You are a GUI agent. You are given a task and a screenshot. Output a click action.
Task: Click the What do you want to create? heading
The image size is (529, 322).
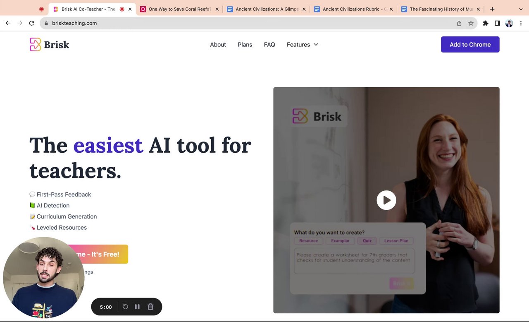[x=329, y=233]
